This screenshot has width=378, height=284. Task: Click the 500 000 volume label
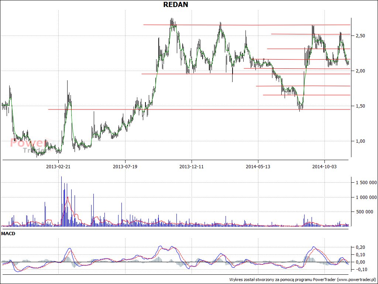pos(364,212)
